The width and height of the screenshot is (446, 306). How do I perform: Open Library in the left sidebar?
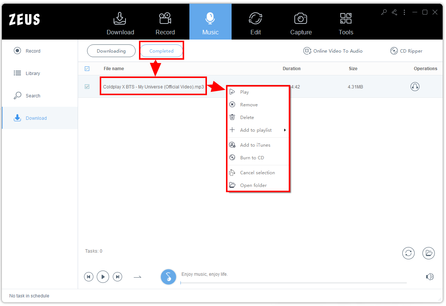tap(40, 73)
